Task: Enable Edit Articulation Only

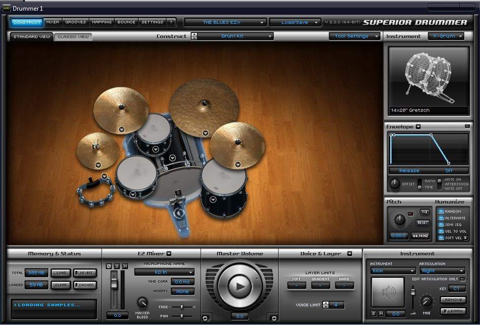Action: pyautogui.click(x=463, y=279)
